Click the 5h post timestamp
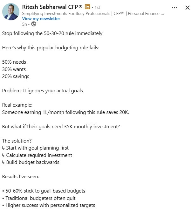Viewport: 192px width, 211px height. pyautogui.click(x=24, y=24)
